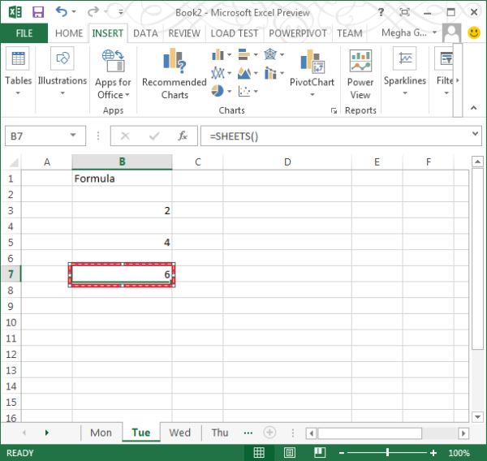Open Recommended Charts
The image size is (487, 461).
pos(175,74)
